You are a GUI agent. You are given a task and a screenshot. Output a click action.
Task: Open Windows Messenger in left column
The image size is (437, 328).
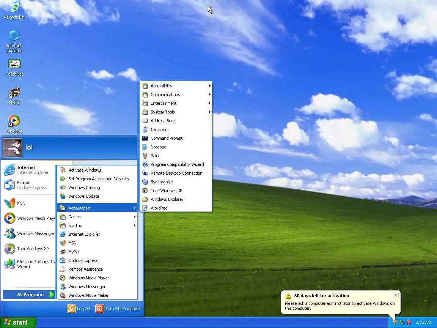[x=29, y=233]
